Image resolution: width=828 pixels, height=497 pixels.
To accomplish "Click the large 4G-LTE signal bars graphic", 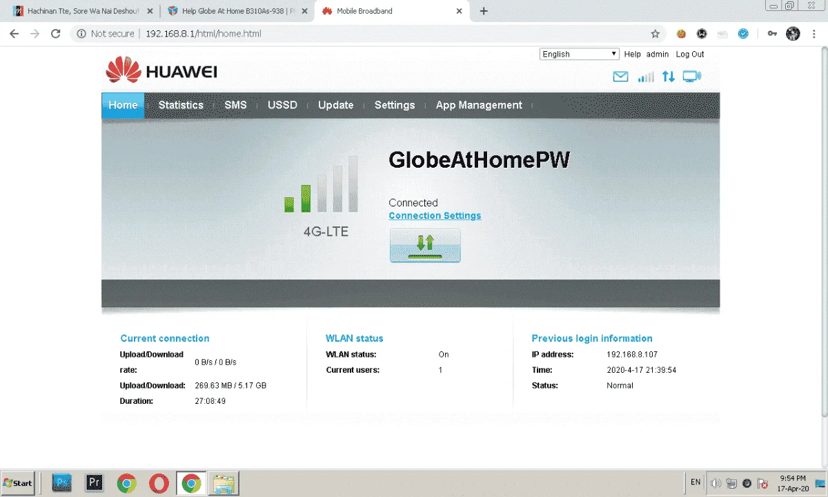I will (x=321, y=184).
